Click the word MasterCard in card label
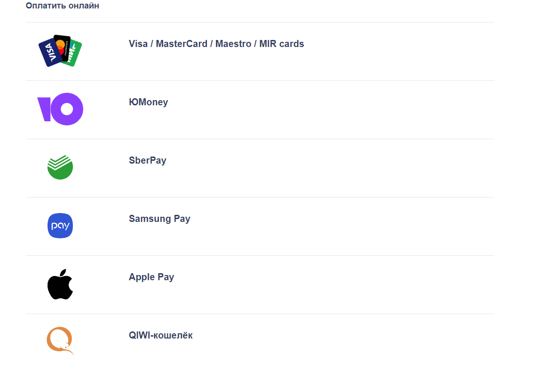The image size is (547, 370). (182, 44)
